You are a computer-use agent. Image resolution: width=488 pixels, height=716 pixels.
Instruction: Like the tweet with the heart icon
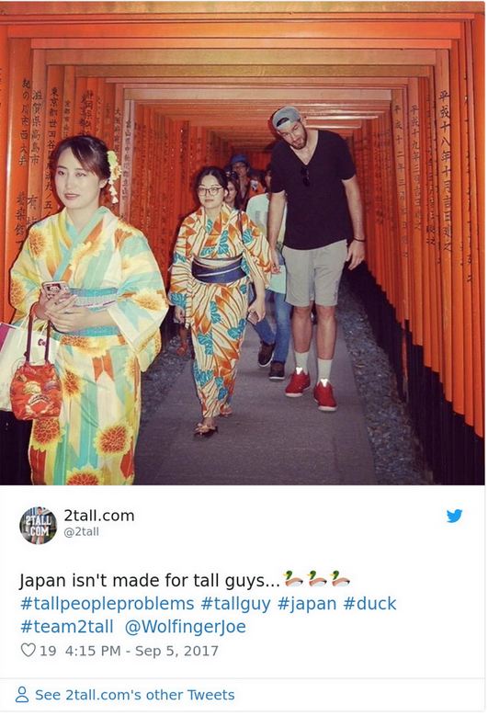click(x=28, y=650)
